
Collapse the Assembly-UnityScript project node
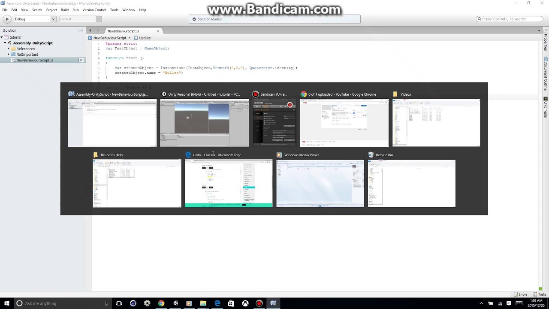[5, 43]
